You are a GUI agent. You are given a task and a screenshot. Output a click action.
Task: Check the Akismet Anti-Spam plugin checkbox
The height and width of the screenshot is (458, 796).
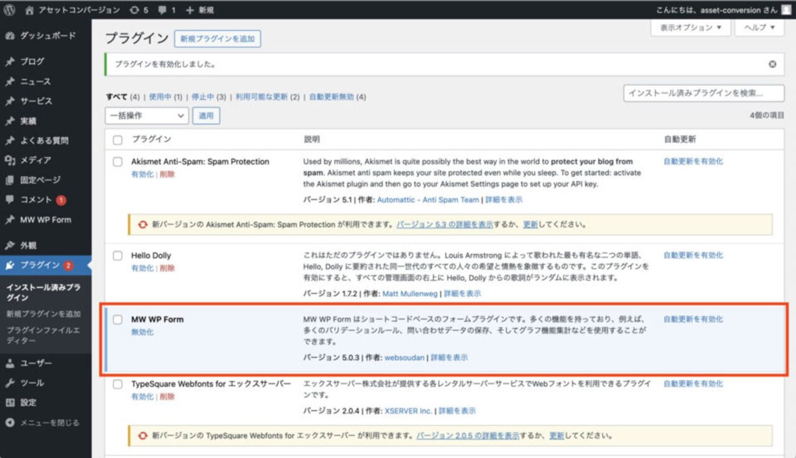pos(118,162)
